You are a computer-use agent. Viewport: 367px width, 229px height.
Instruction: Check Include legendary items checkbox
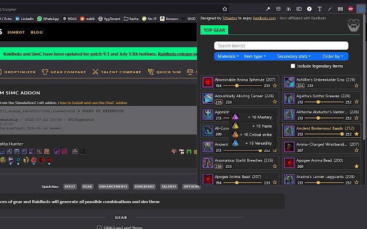(293, 66)
